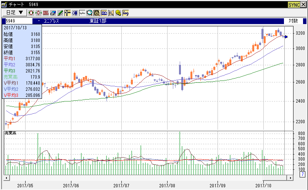Open the 日足 timeframe dropdown
This screenshot has height=190, width=308.
tap(15, 13)
